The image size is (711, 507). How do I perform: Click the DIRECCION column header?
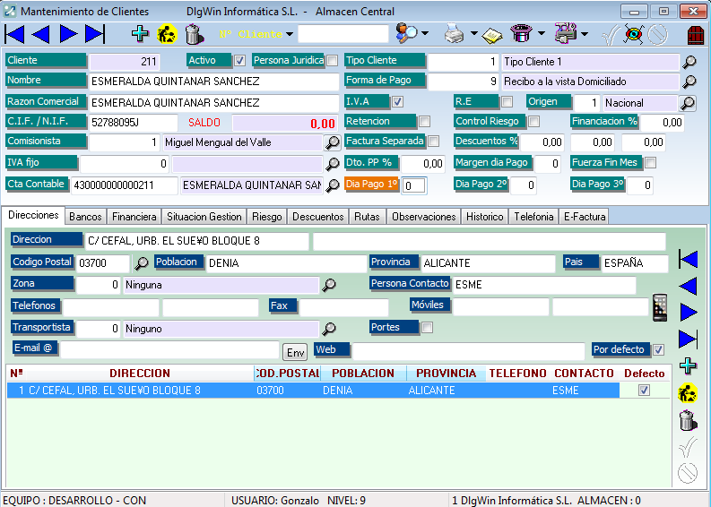(x=140, y=373)
